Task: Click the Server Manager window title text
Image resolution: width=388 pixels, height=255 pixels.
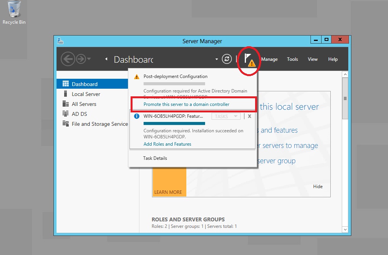Action: (202, 41)
